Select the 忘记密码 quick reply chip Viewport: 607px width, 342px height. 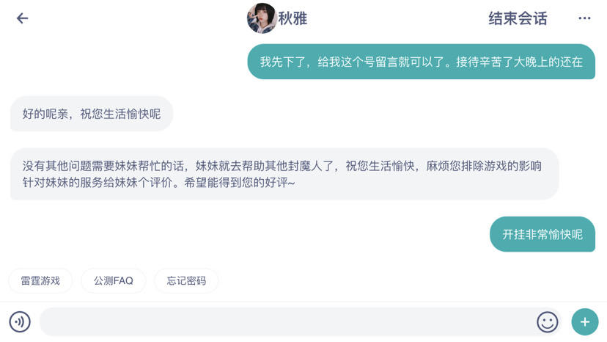tap(186, 280)
